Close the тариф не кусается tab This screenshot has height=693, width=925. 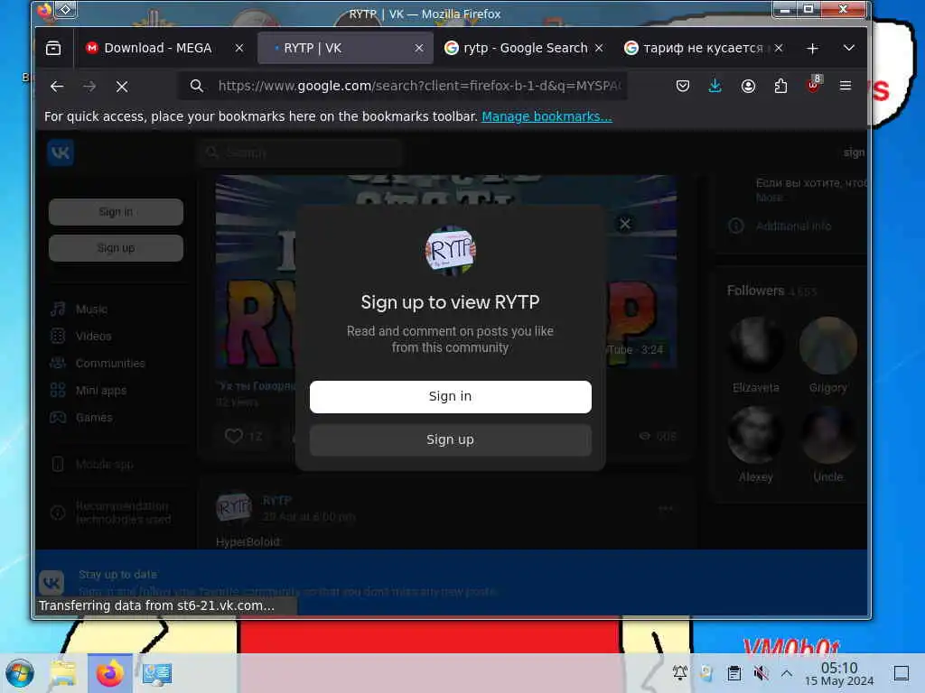pos(779,49)
